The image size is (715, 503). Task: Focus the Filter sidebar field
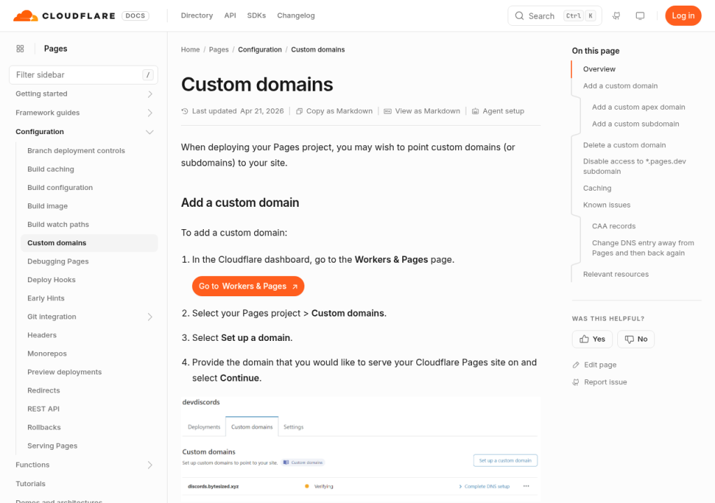click(x=84, y=75)
